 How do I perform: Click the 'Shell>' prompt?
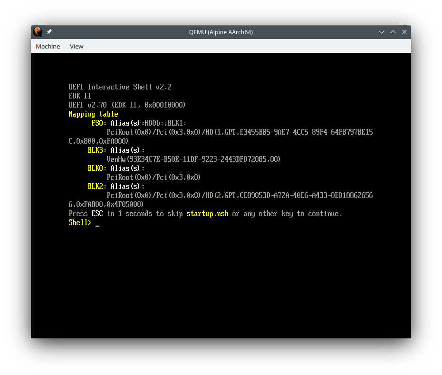click(80, 223)
